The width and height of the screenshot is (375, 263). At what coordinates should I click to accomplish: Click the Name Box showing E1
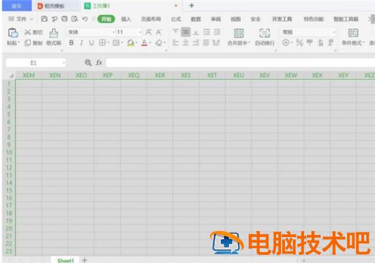click(33, 63)
